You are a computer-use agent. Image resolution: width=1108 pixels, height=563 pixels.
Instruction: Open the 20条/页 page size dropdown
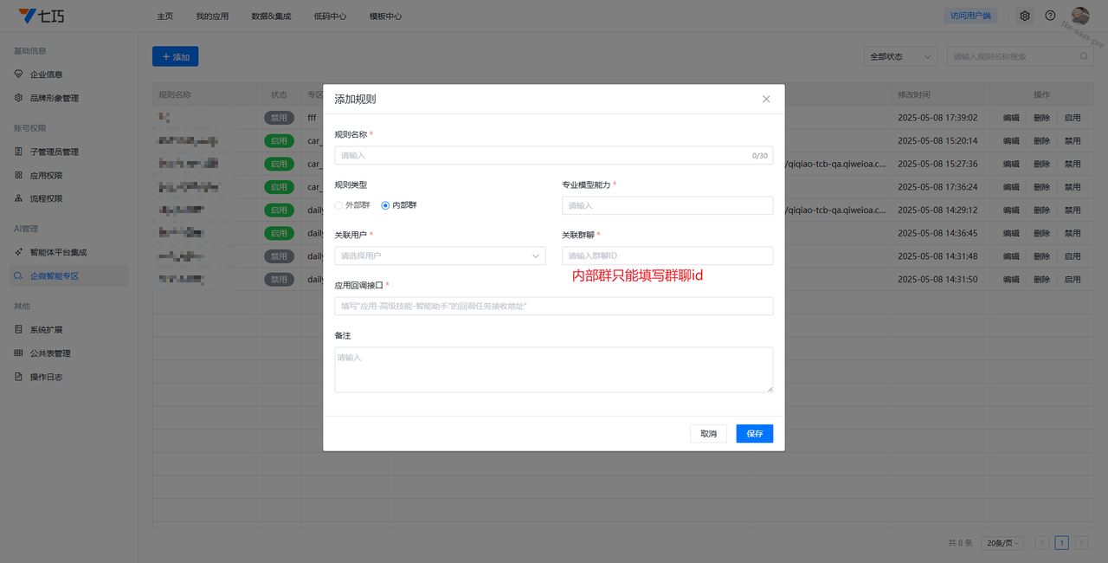1004,543
